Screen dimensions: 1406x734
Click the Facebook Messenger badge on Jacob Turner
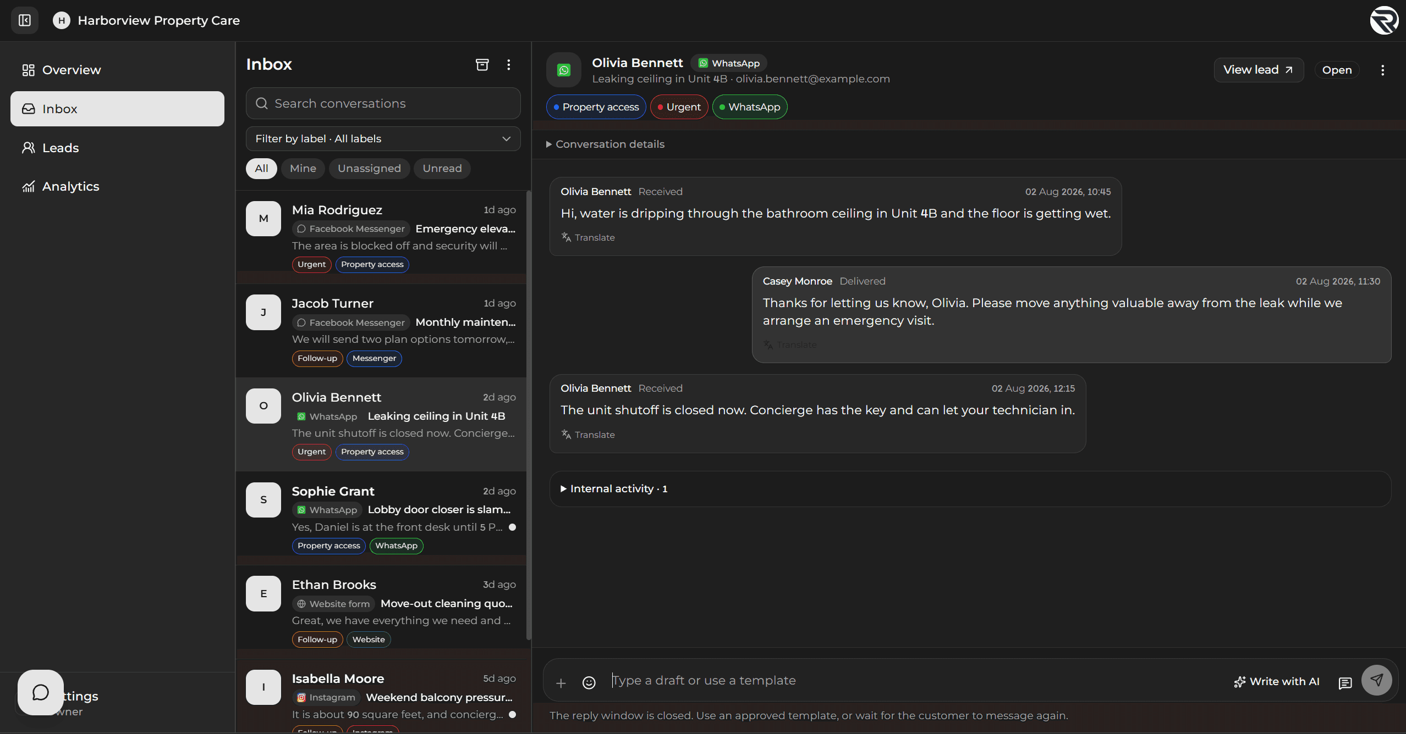pos(351,322)
